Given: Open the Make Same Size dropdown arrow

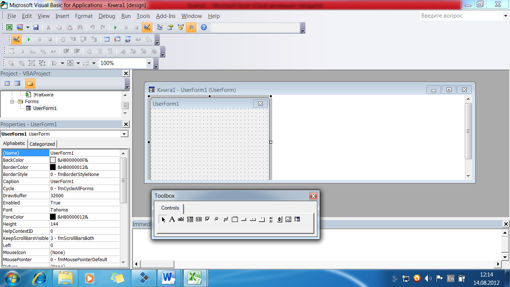Looking at the screenshot, I should (x=94, y=63).
